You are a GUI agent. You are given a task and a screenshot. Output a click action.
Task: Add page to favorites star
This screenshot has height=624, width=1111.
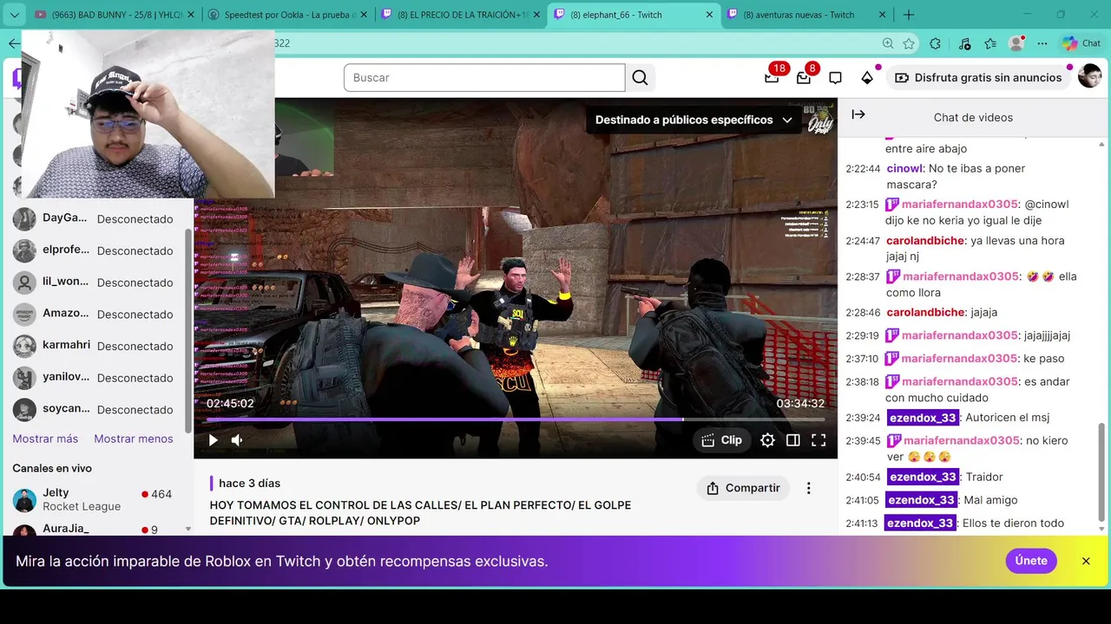click(x=909, y=43)
